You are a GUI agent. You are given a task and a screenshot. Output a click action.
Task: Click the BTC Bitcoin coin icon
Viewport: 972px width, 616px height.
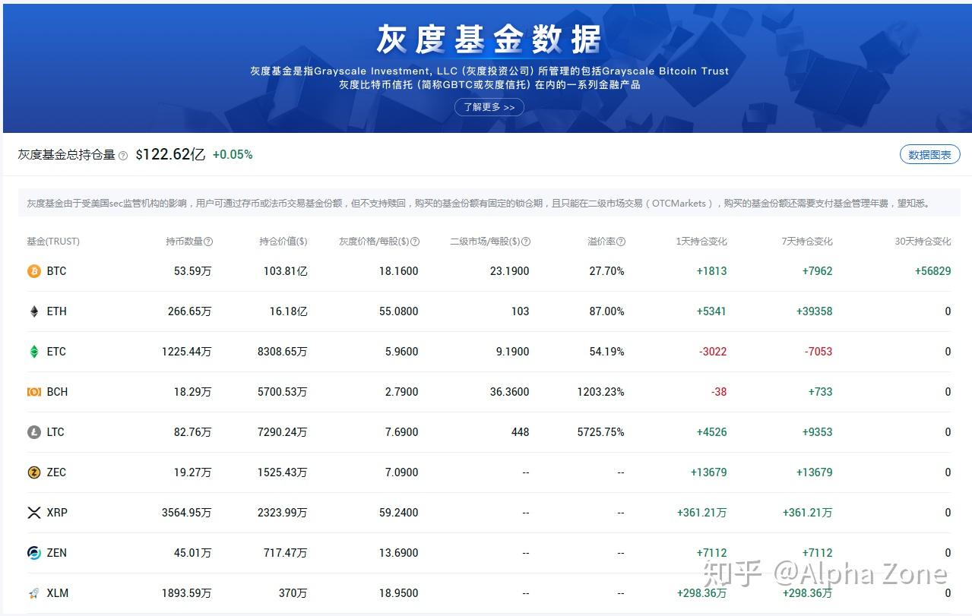click(33, 270)
